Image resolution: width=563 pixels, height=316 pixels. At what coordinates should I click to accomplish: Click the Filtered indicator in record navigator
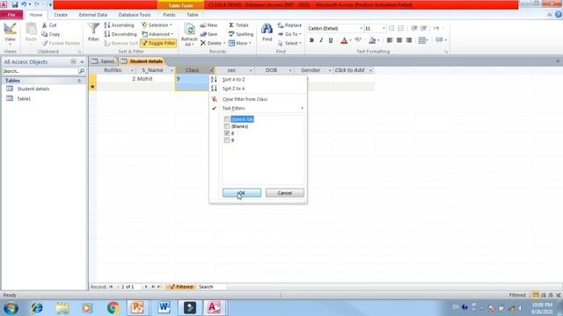coord(182,287)
